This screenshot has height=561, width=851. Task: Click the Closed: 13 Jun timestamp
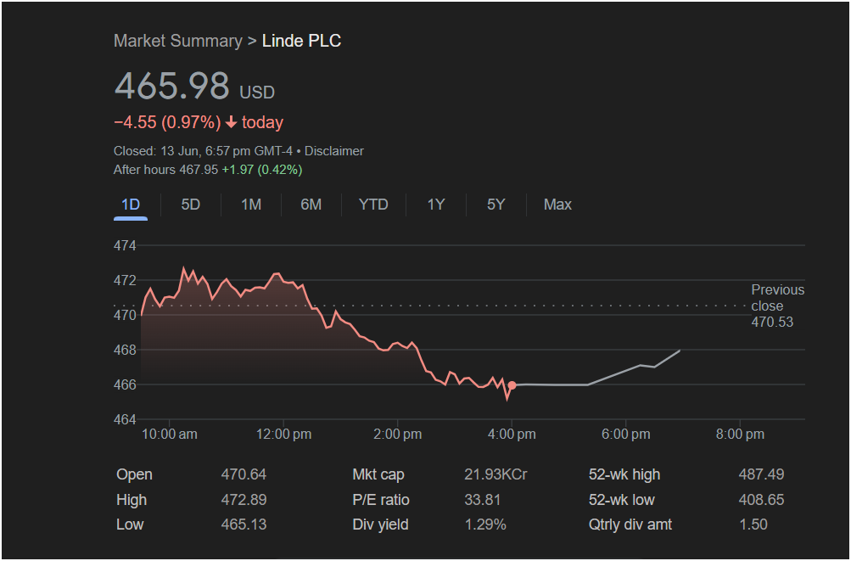click(203, 151)
